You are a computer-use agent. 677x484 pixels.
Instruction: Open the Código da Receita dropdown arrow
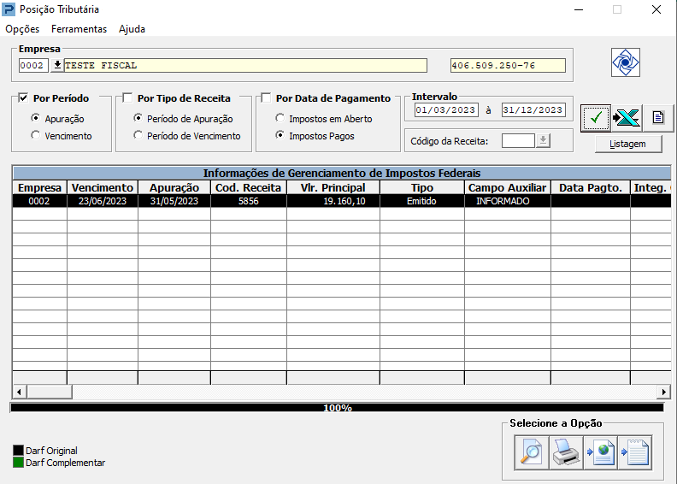click(x=543, y=140)
